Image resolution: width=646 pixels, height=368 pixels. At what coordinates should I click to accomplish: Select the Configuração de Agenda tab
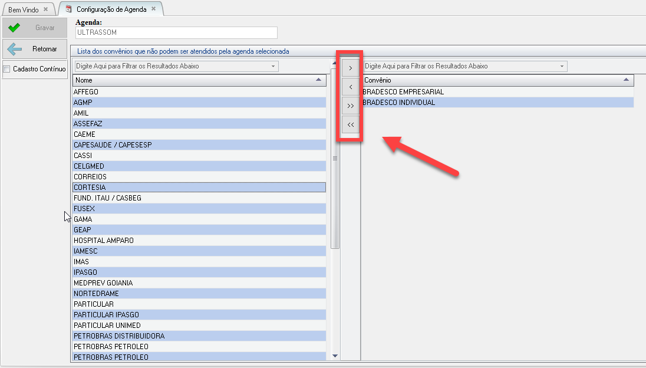pos(111,9)
